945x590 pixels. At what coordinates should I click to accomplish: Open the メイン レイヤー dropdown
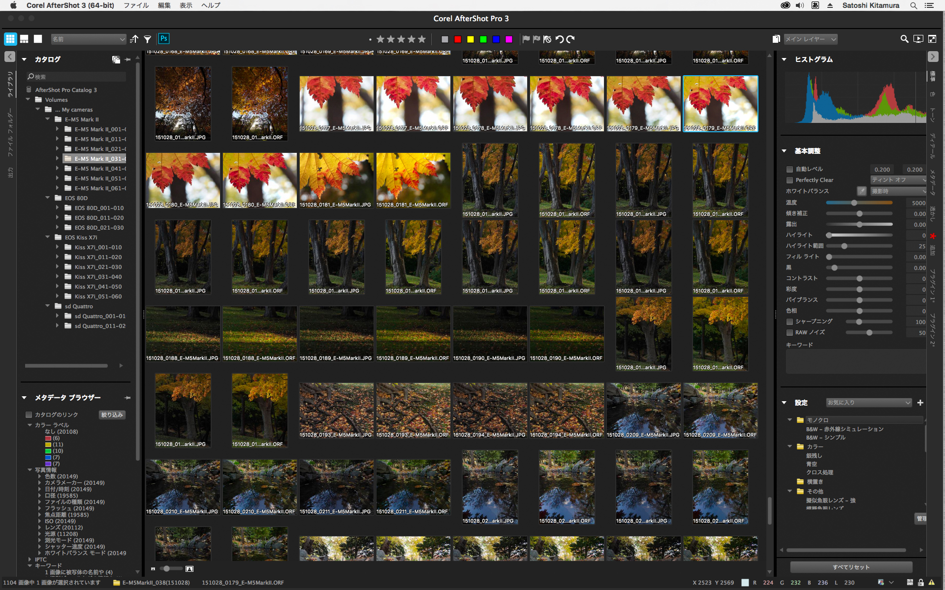coord(810,39)
